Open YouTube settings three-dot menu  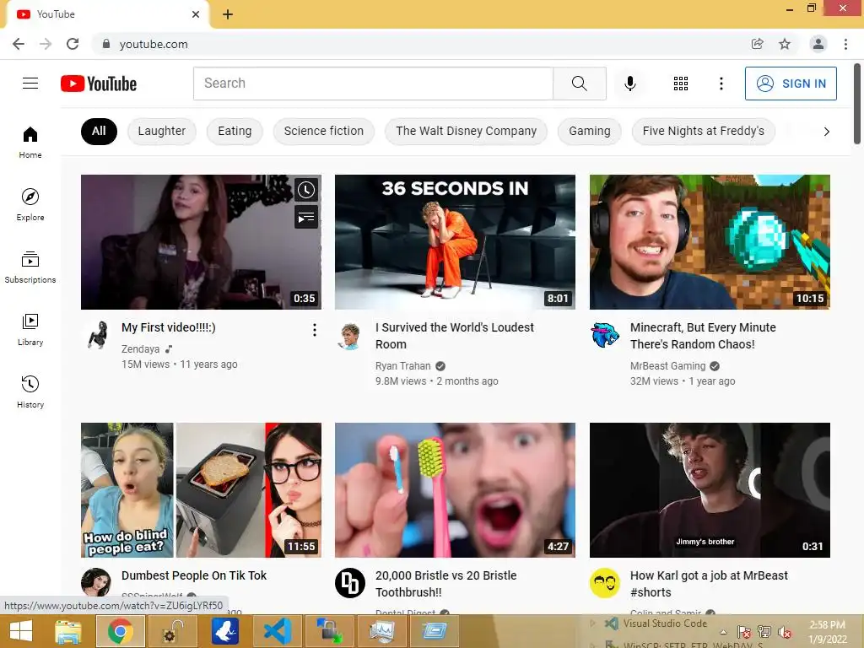click(x=721, y=84)
